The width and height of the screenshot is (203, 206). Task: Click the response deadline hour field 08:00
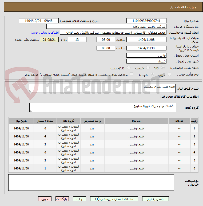(106, 39)
